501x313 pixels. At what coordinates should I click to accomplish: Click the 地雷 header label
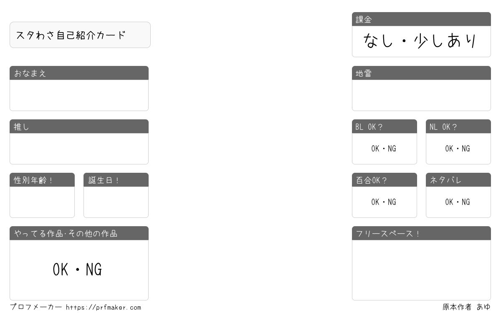364,73
